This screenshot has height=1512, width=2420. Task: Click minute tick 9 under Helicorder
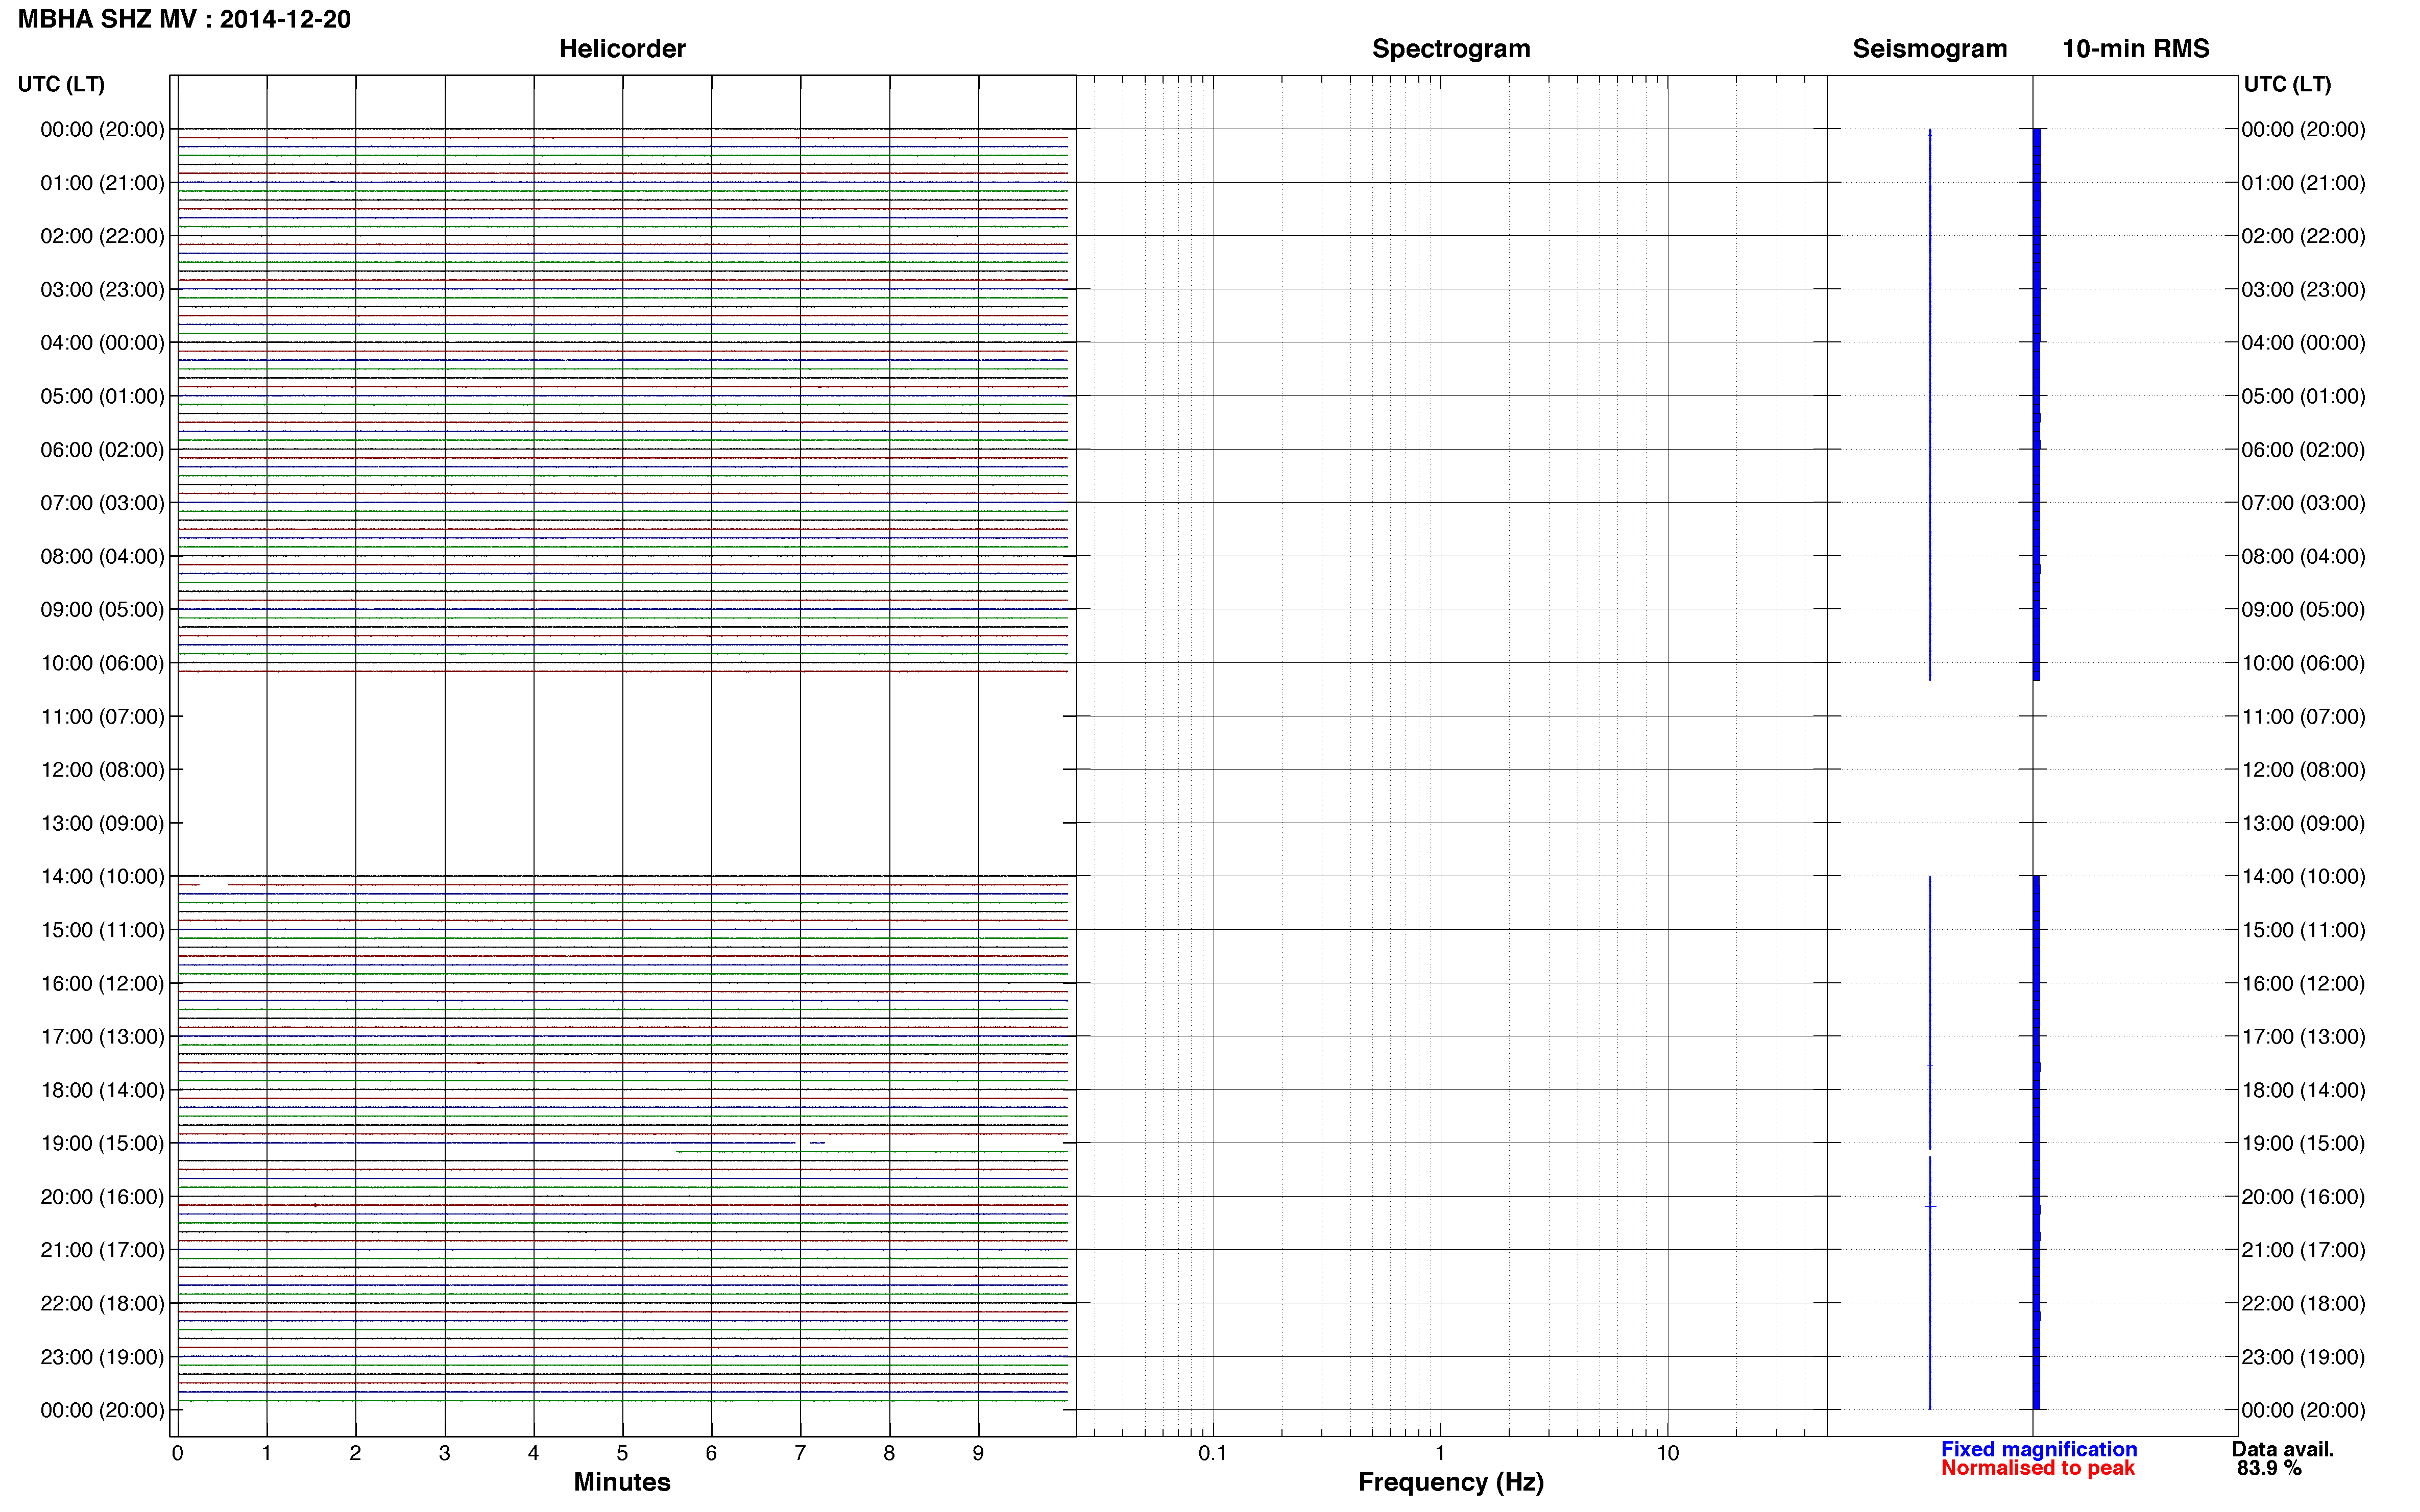[978, 1453]
